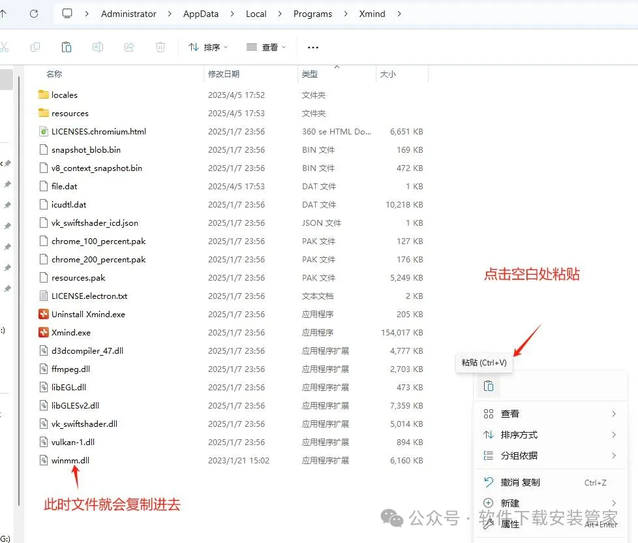Image resolution: width=638 pixels, height=543 pixels.
Task: Click the Rename icon in the toolbar
Action: 98,47
